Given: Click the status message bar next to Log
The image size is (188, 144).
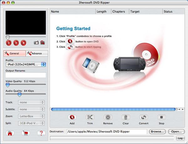Looking at the screenshot, I should click(112, 138).
